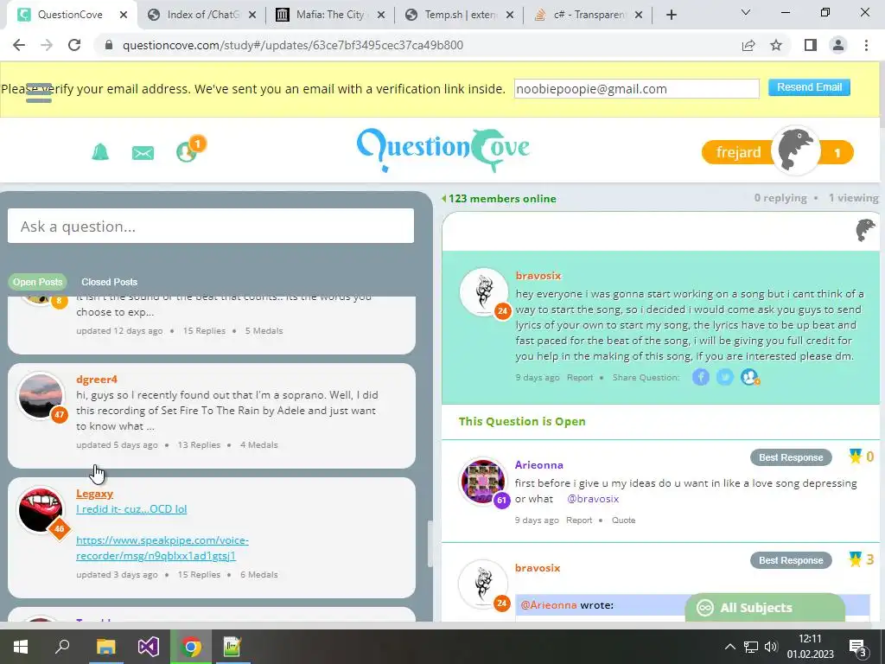Viewport: 885px width, 664px height.
Task: Click the @bravosix mention
Action: [593, 499]
